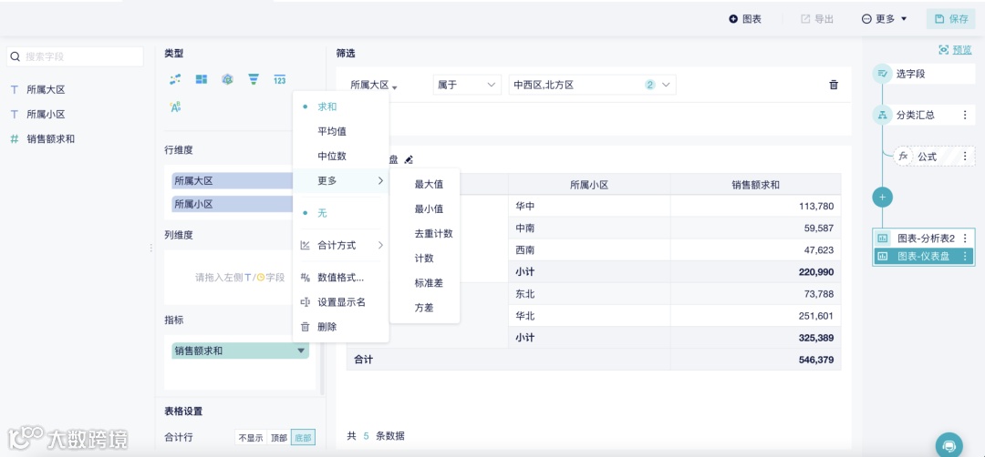
Task: Click 设置显示名 menu entry
Action: pyautogui.click(x=340, y=302)
